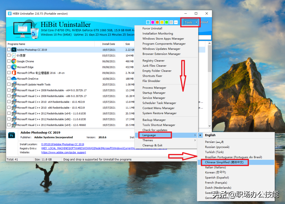Click the Microsoft Edge icon in list

point(14,67)
